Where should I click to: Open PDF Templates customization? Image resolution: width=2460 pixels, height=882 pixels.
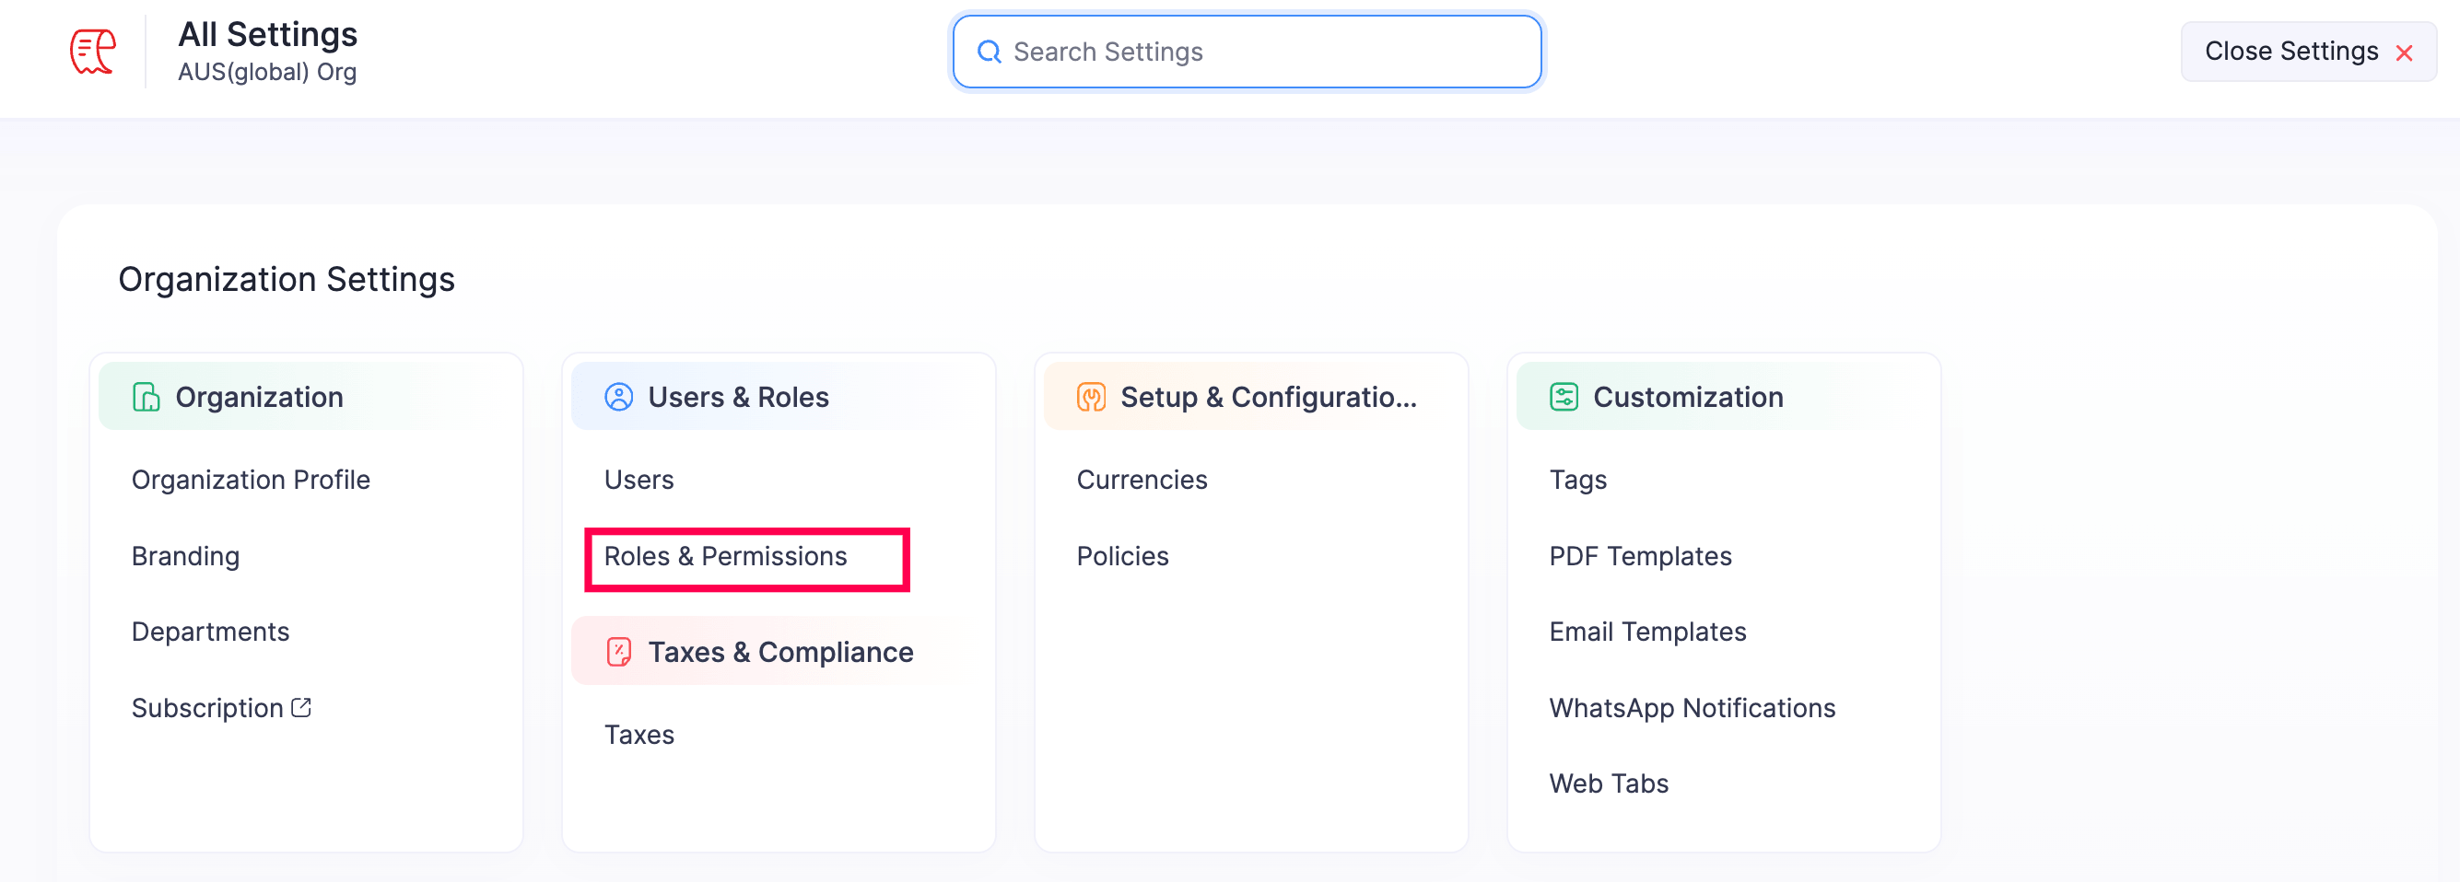tap(1640, 555)
